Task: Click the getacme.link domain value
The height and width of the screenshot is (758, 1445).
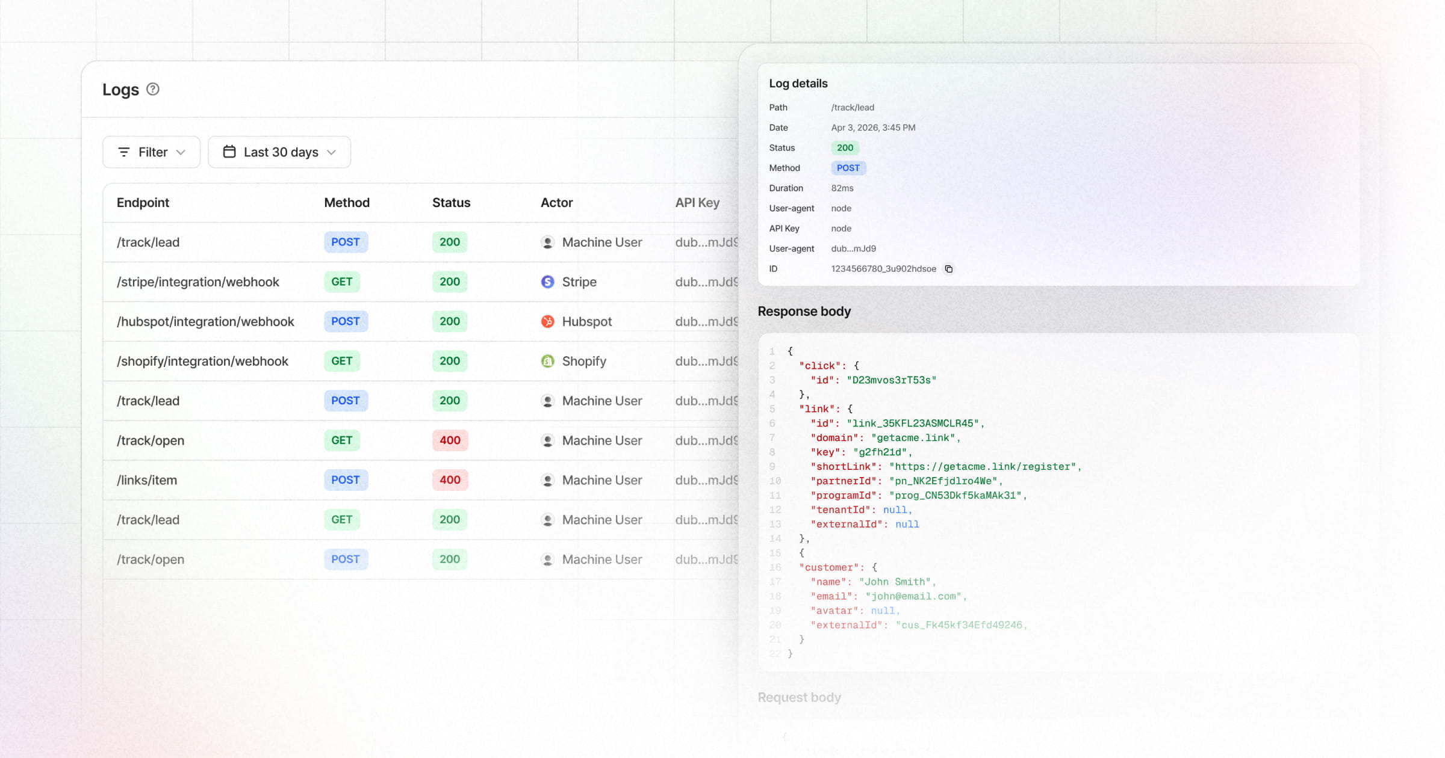Action: (912, 438)
